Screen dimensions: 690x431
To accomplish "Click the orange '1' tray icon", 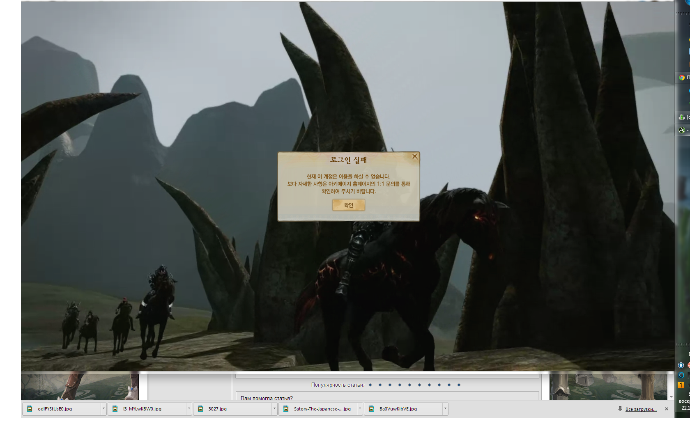I will (681, 385).
